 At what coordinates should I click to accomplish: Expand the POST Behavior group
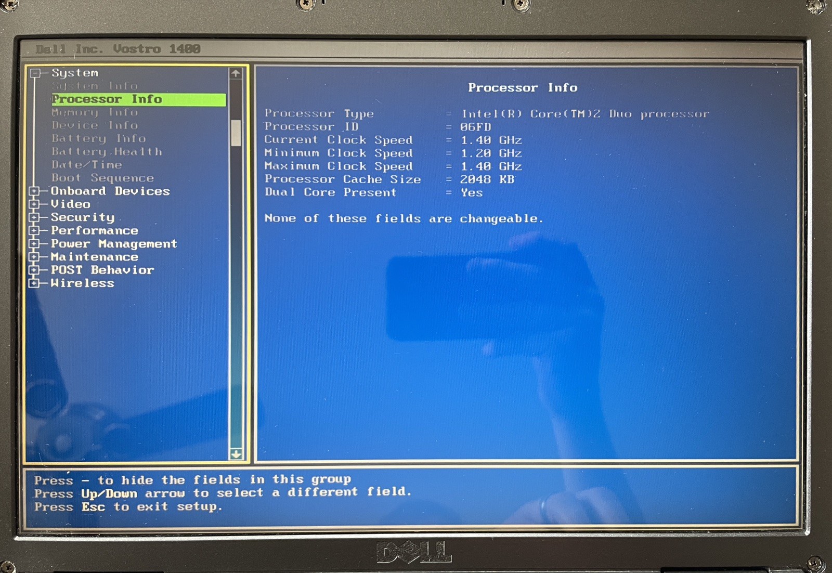[x=34, y=270]
